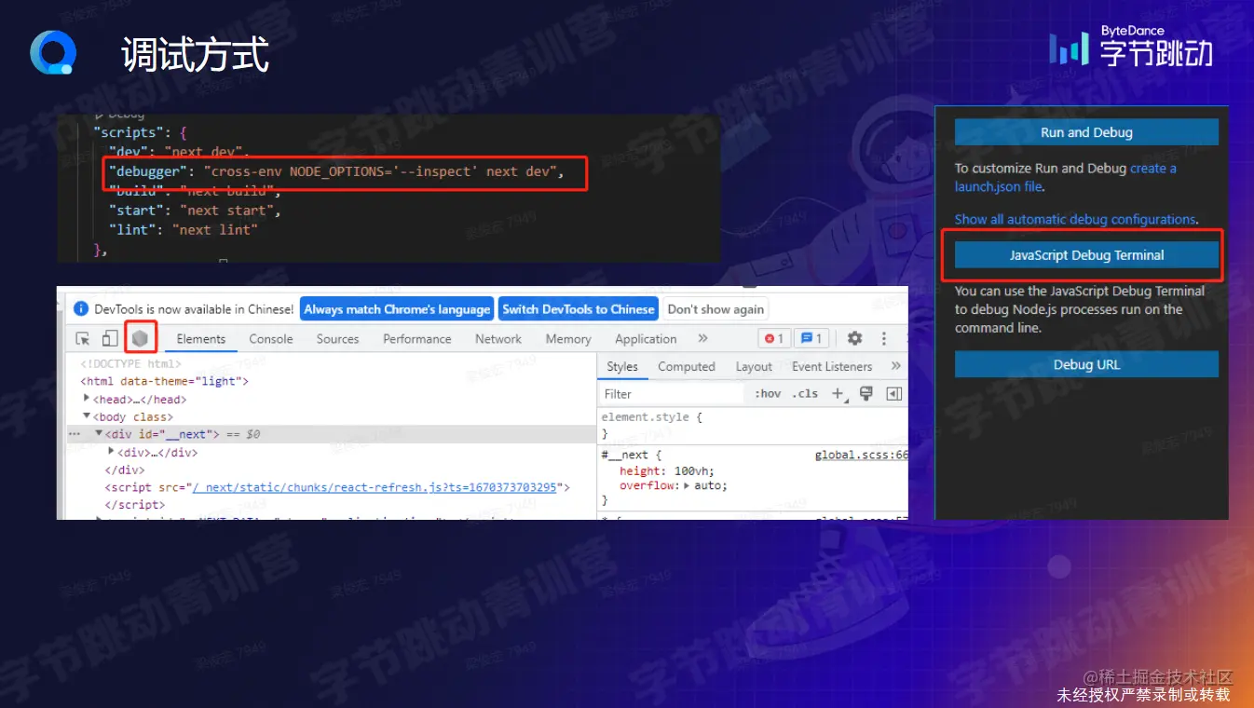The image size is (1254, 708).
Task: Select the html data-theme="light" element row
Action: point(165,381)
